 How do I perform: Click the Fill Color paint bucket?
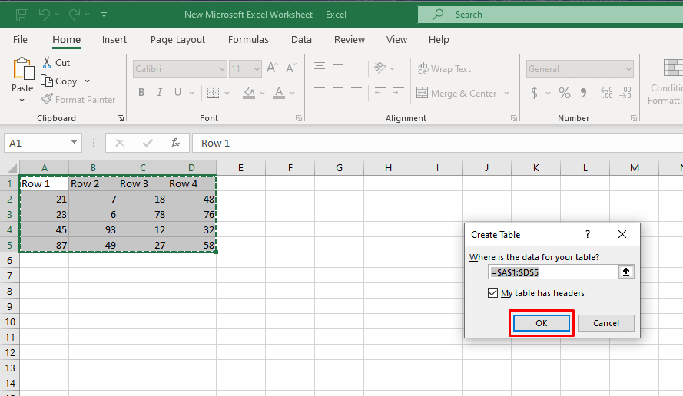[248, 93]
